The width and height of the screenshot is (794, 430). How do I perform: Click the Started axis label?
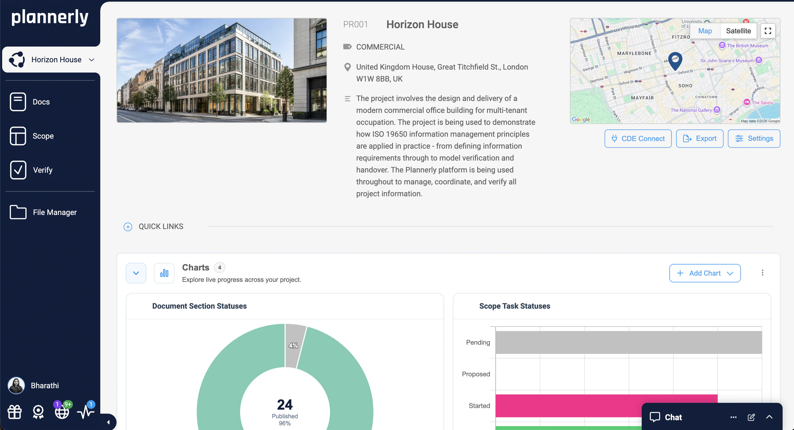[479, 406]
